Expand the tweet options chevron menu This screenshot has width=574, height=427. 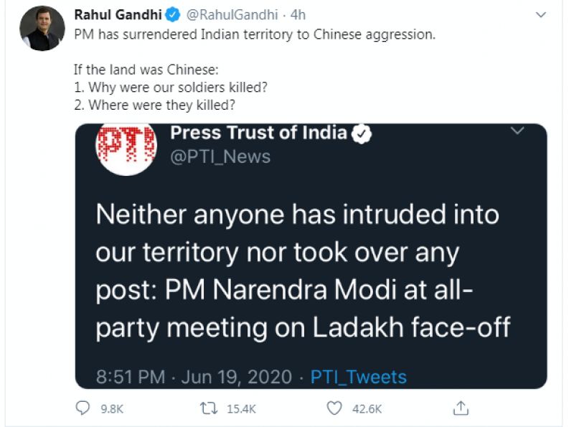coord(541,15)
